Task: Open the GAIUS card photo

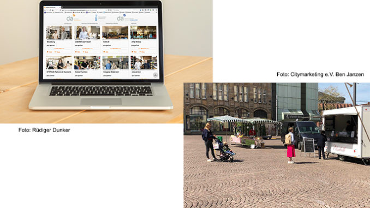Action: 115,33
